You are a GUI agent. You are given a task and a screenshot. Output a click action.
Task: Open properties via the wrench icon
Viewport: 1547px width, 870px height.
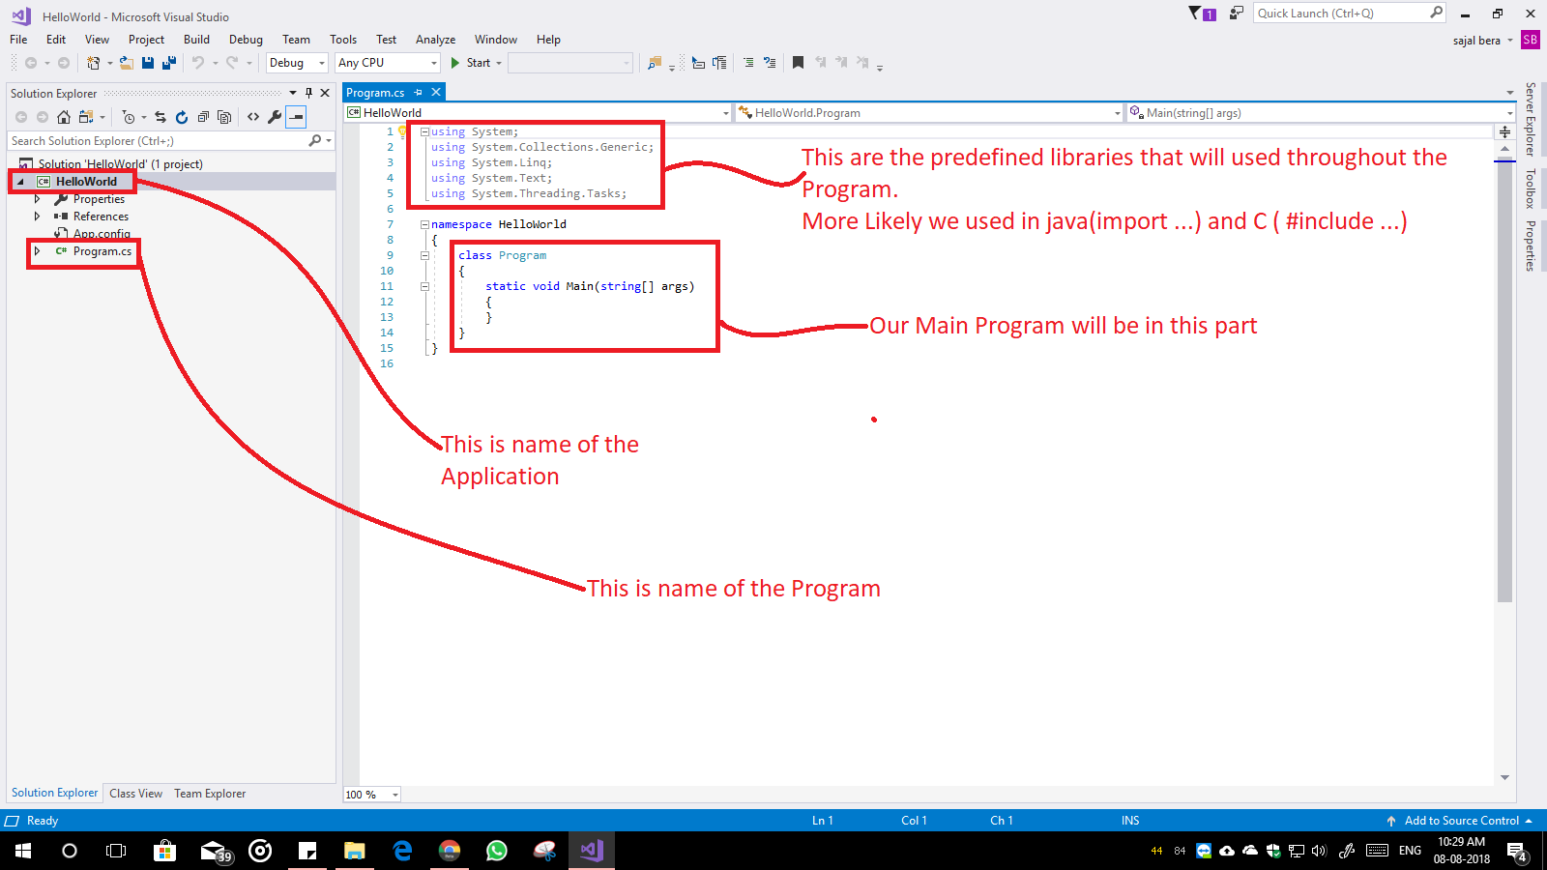(274, 117)
